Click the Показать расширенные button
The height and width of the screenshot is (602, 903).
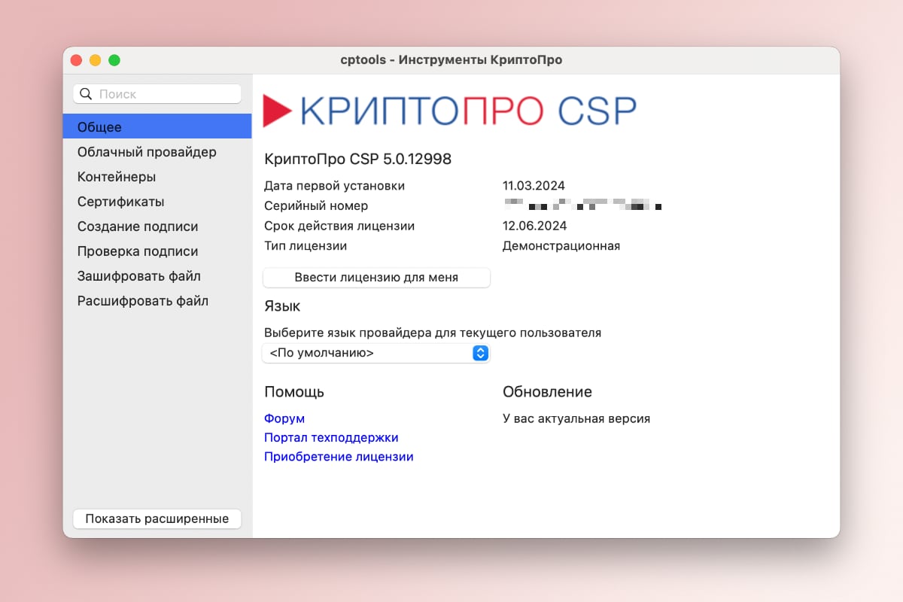pos(157,518)
